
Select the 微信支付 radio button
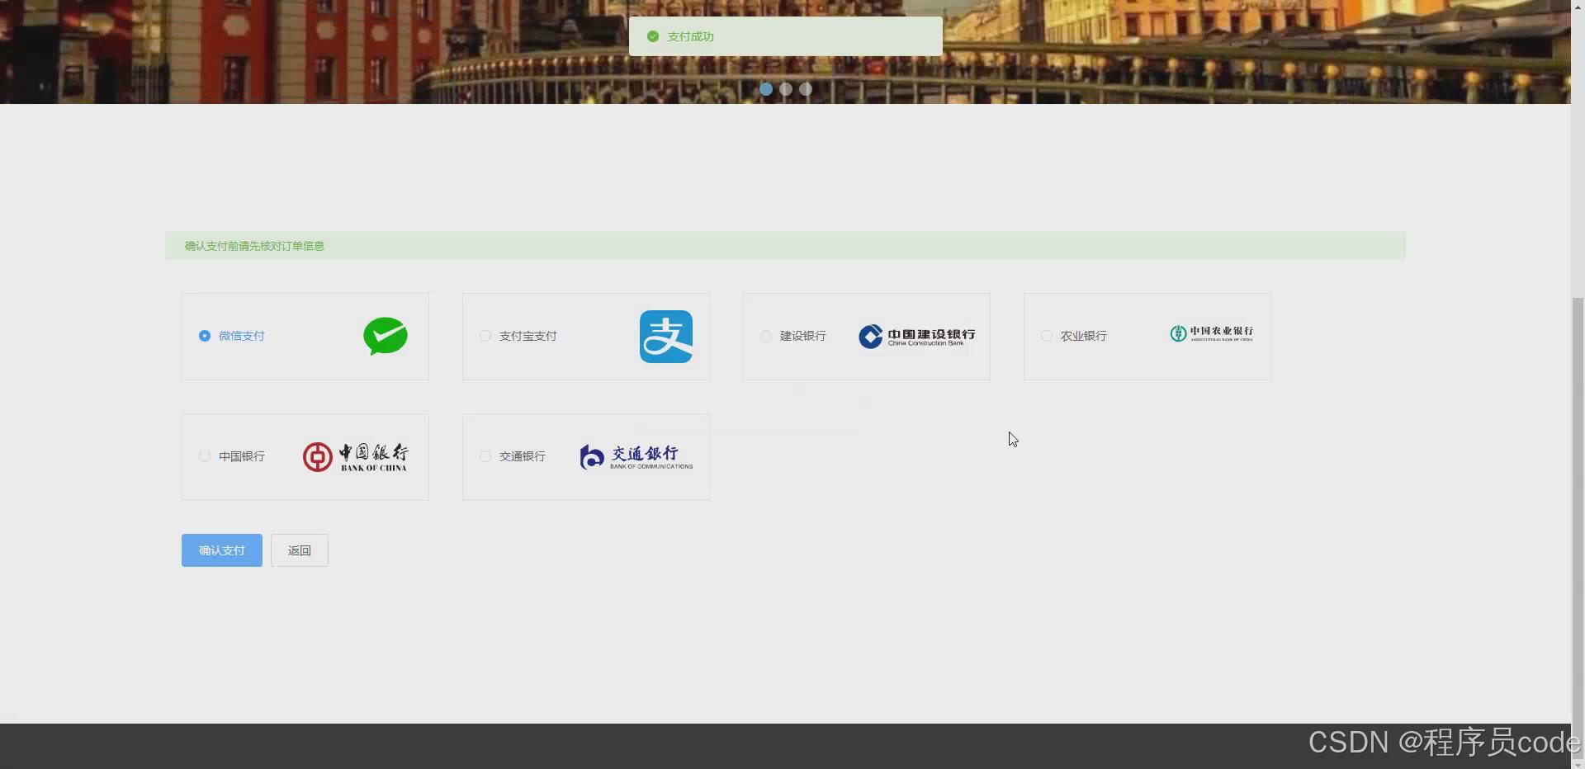pyautogui.click(x=205, y=336)
